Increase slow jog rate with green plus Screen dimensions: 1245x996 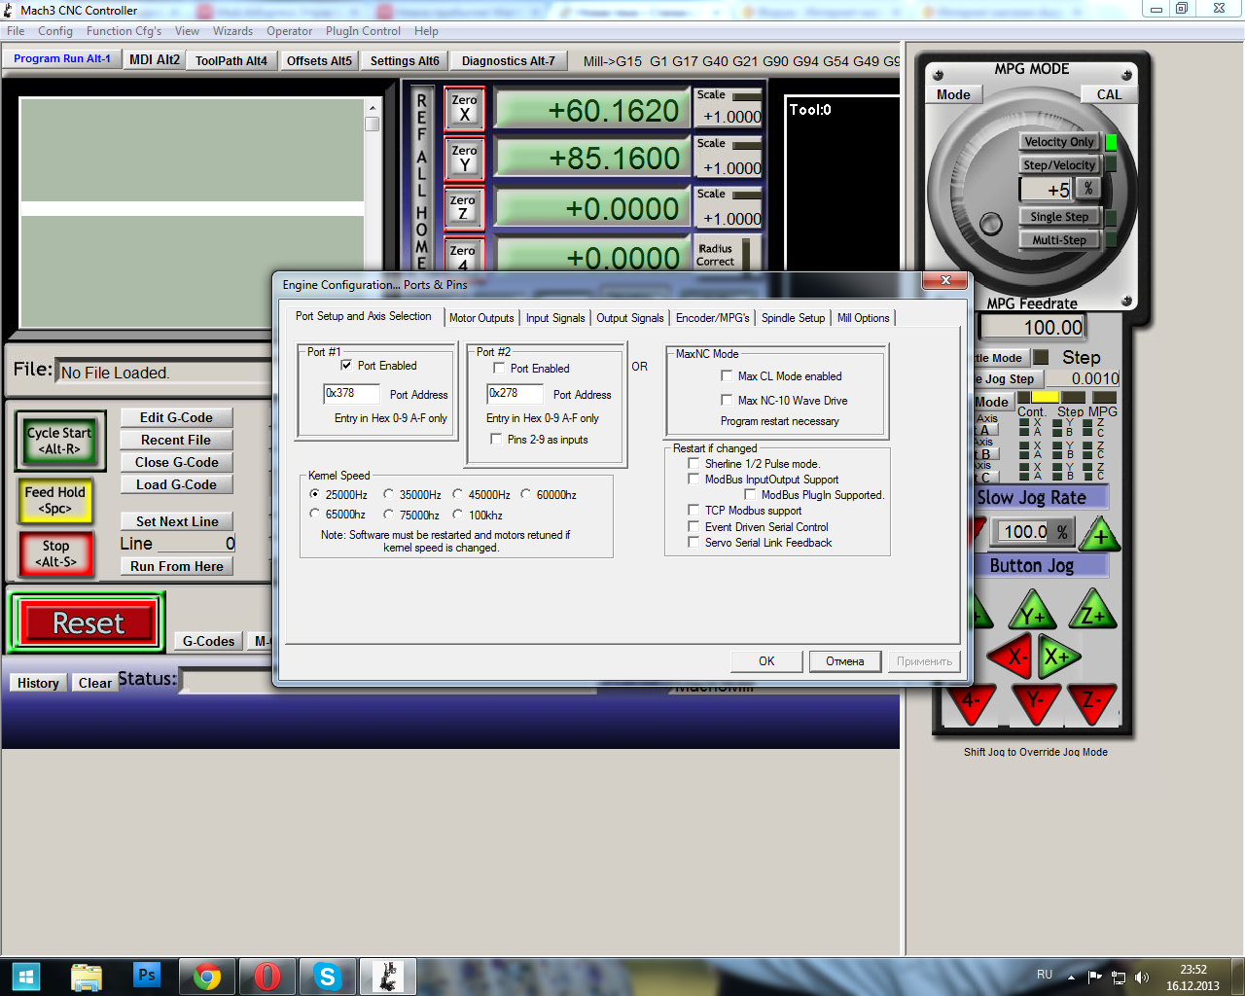1100,534
